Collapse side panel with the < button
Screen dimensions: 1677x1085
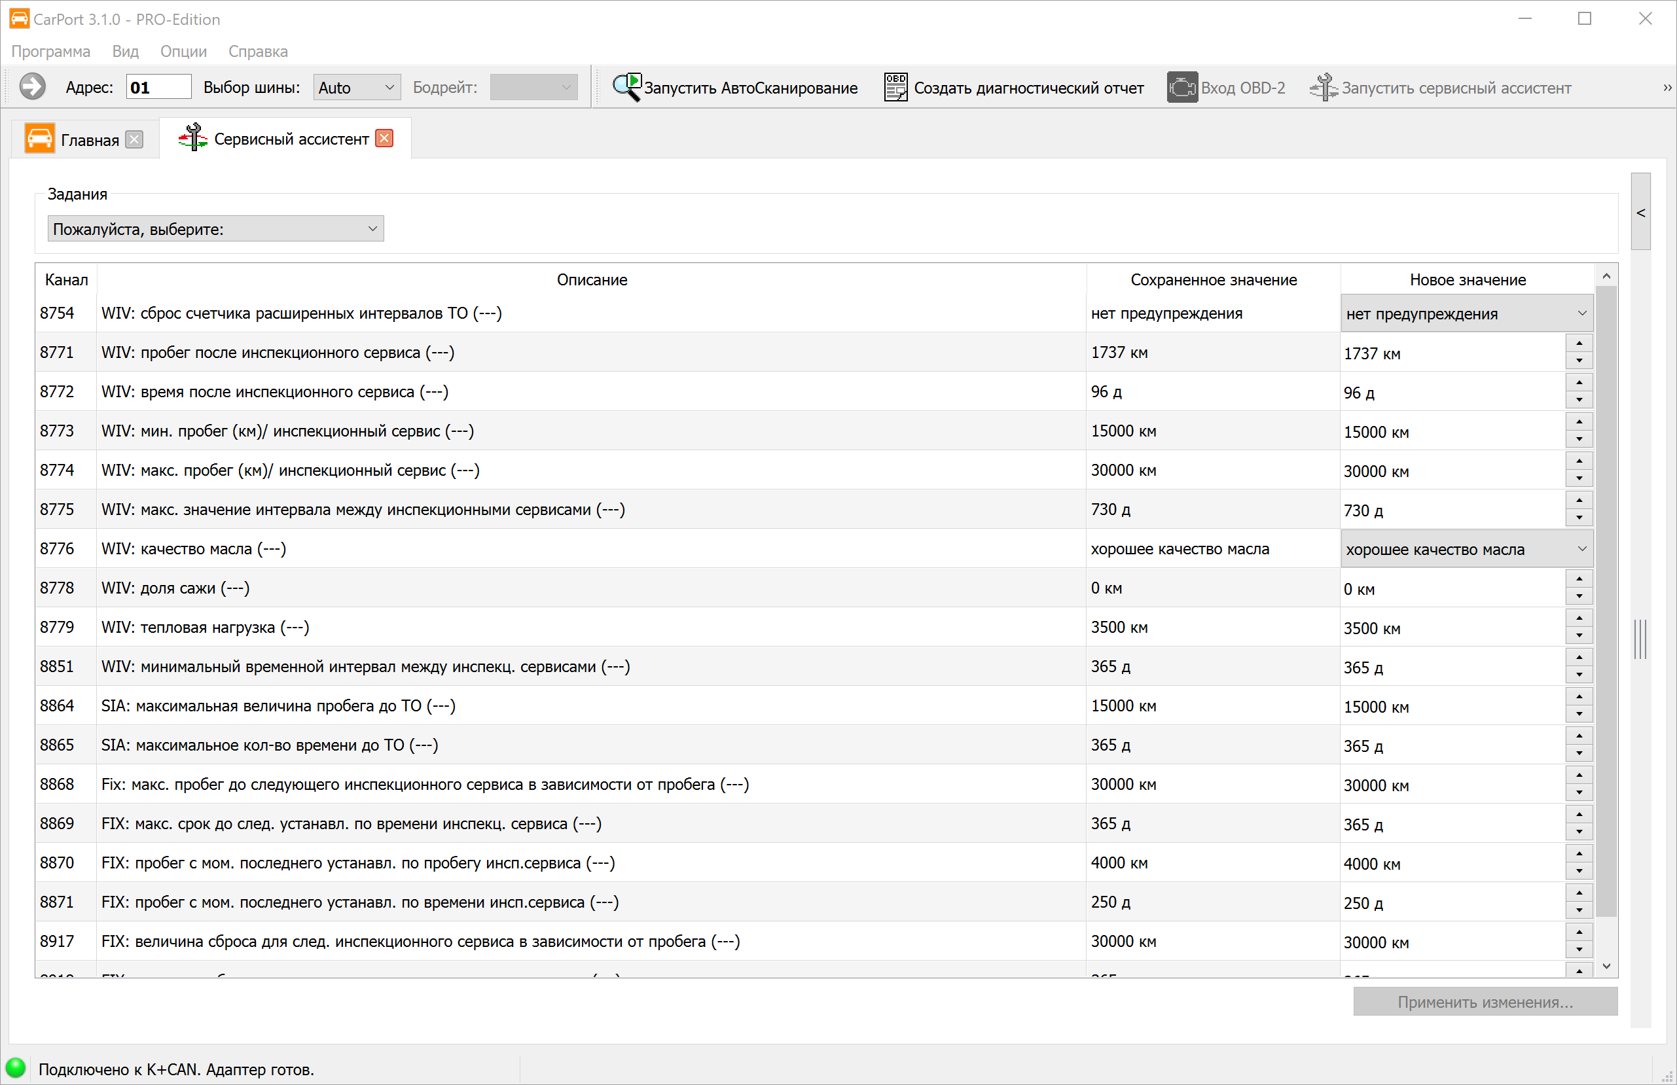point(1640,212)
